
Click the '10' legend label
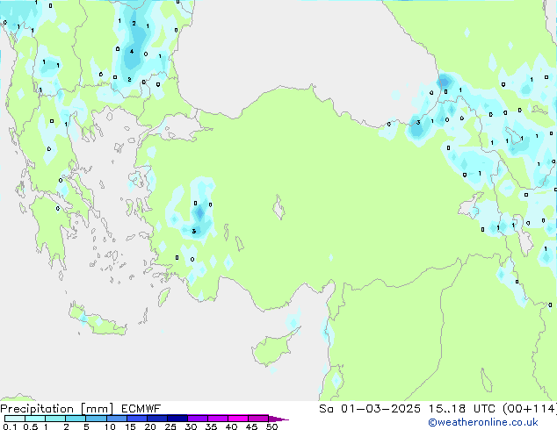pos(110,426)
